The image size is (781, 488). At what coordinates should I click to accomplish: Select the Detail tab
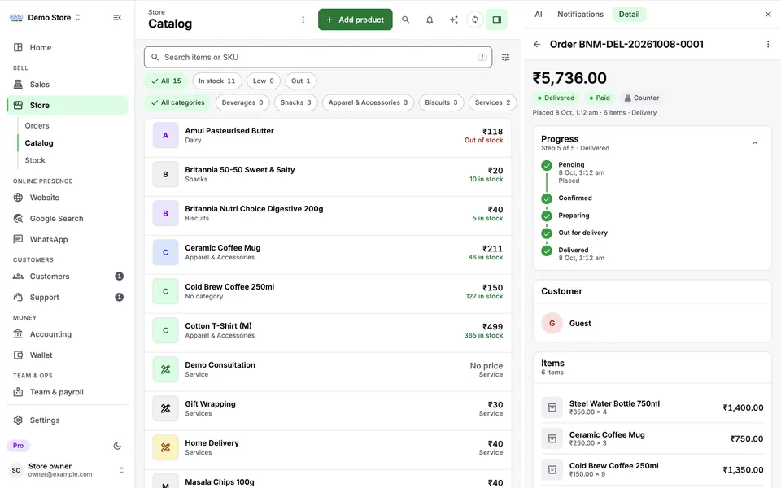coord(629,15)
